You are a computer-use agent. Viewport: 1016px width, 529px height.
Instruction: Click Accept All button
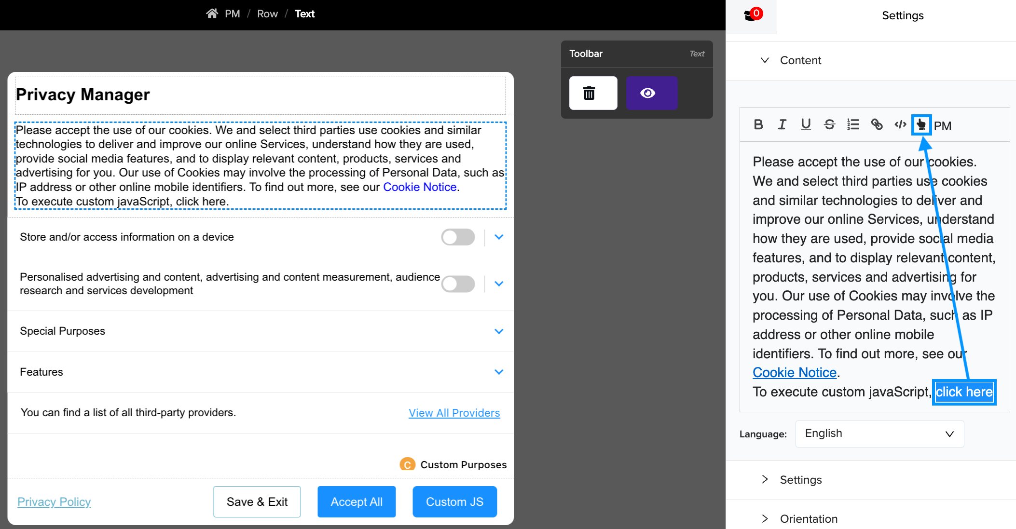pos(357,502)
